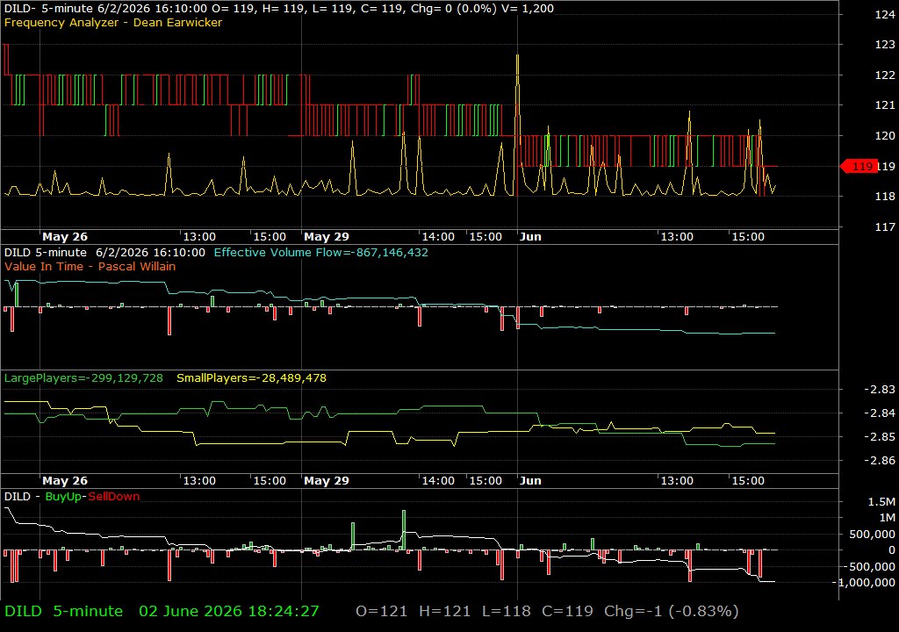This screenshot has height=632, width=899.
Task: Click 'Frequency Analyzer - Dean Earwicker' label
Action: tap(113, 22)
